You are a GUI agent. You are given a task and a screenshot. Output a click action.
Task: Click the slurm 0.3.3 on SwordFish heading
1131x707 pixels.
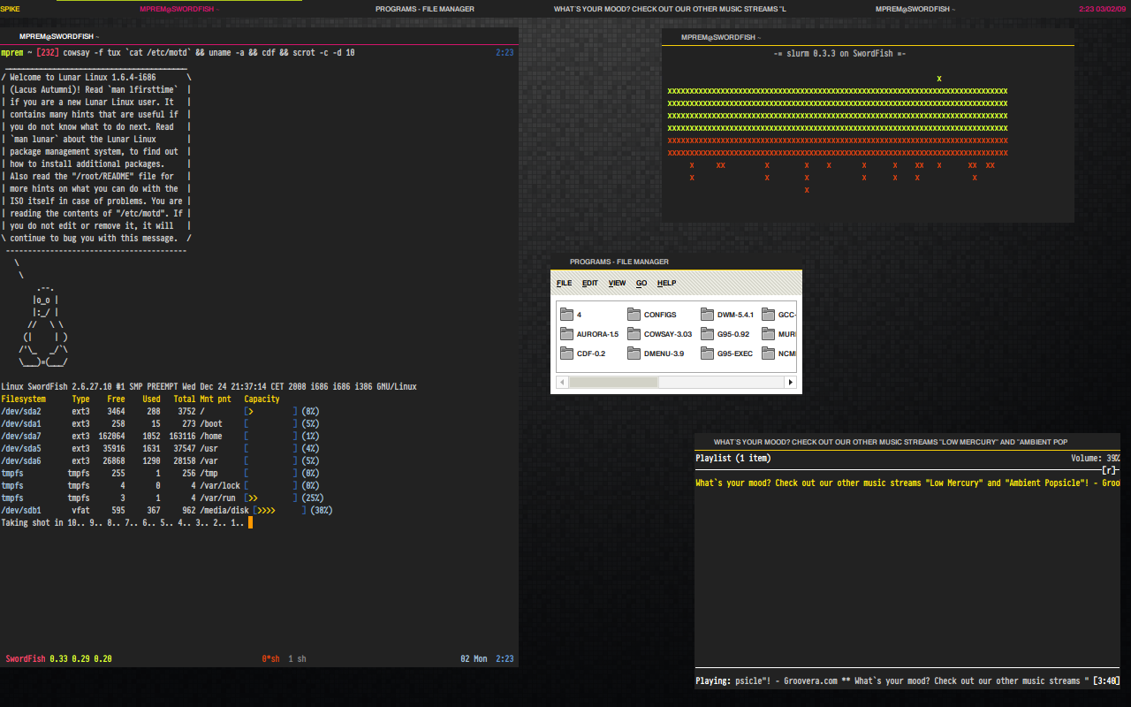(x=839, y=53)
